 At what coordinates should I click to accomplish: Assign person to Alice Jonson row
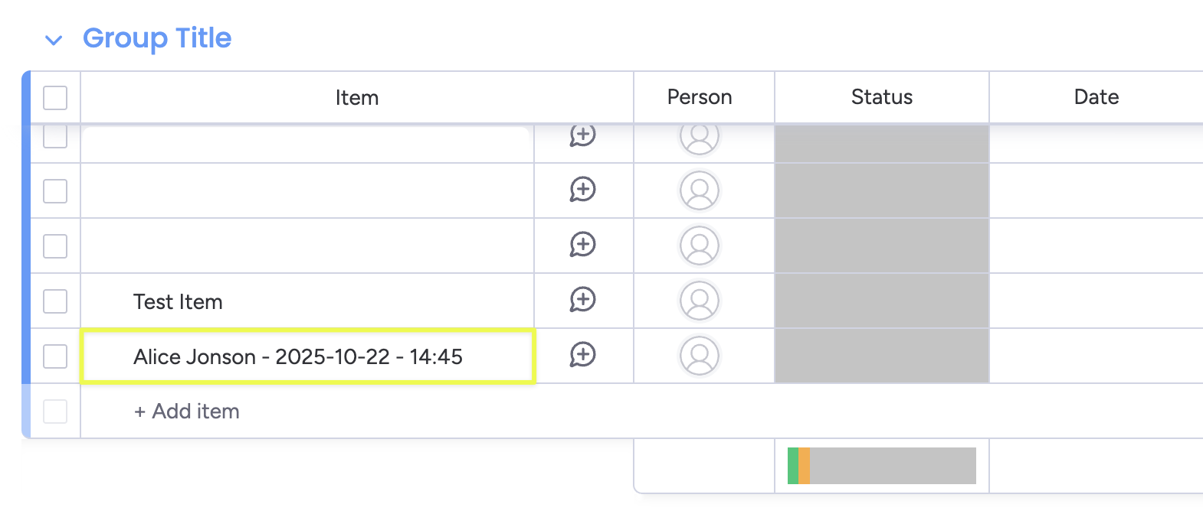(699, 356)
